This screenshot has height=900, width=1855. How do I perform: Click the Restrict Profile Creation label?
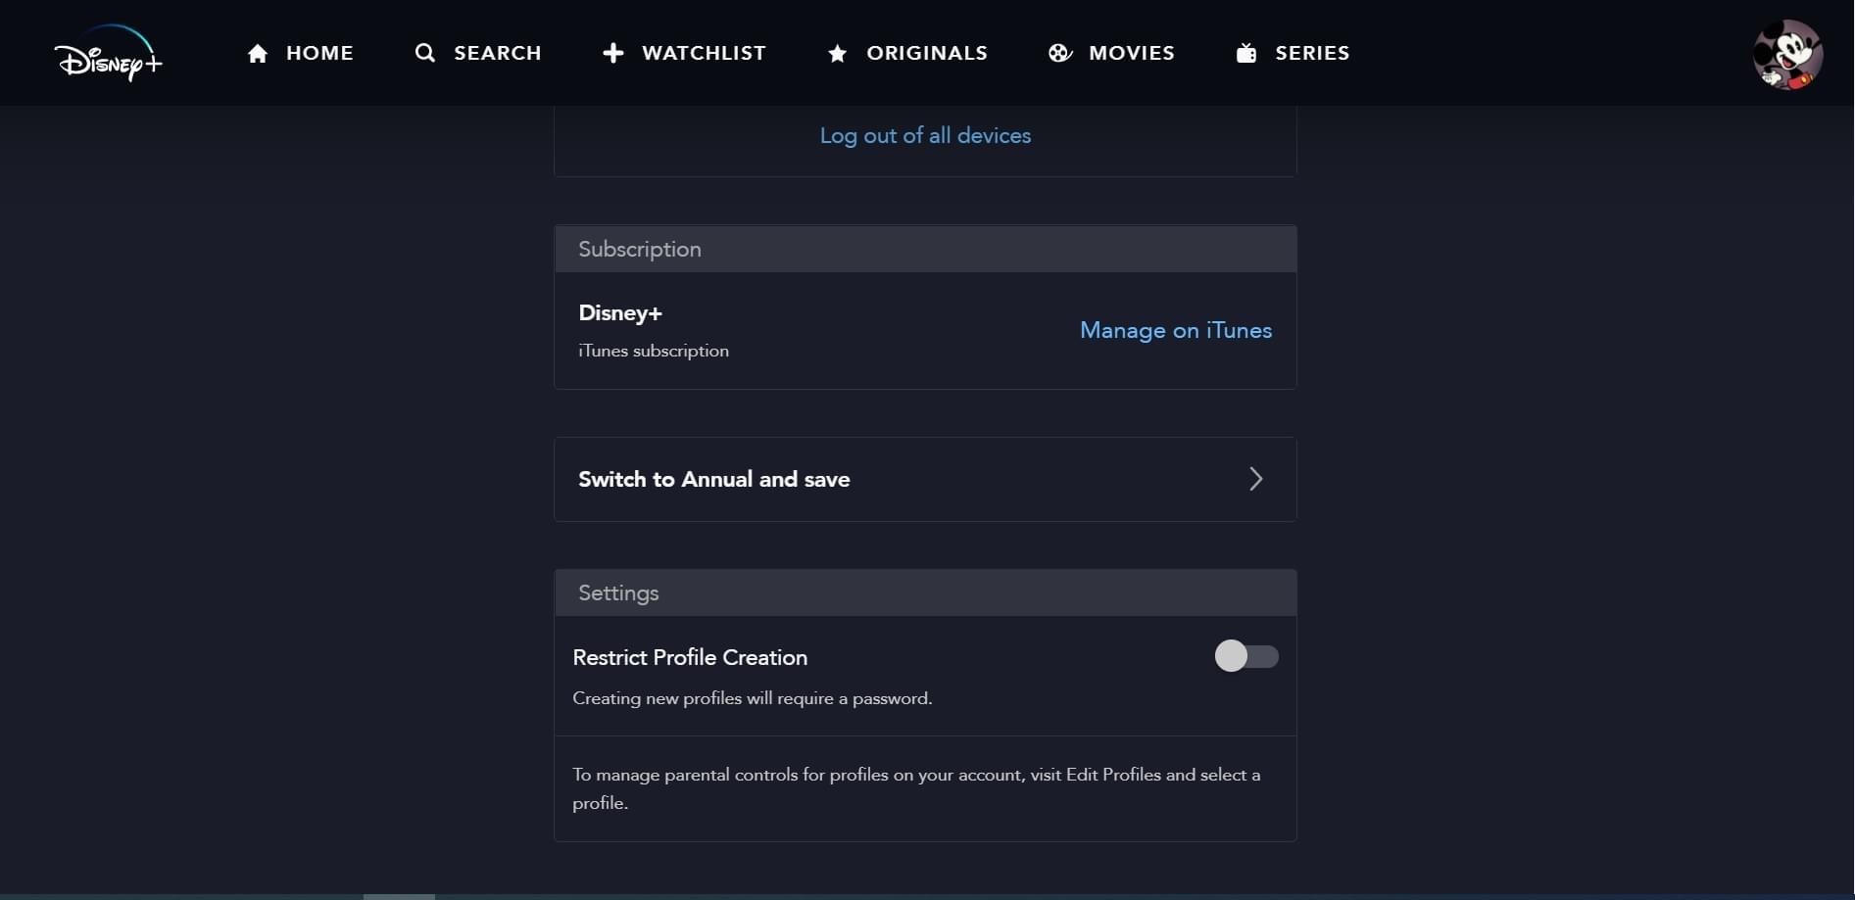coord(690,657)
